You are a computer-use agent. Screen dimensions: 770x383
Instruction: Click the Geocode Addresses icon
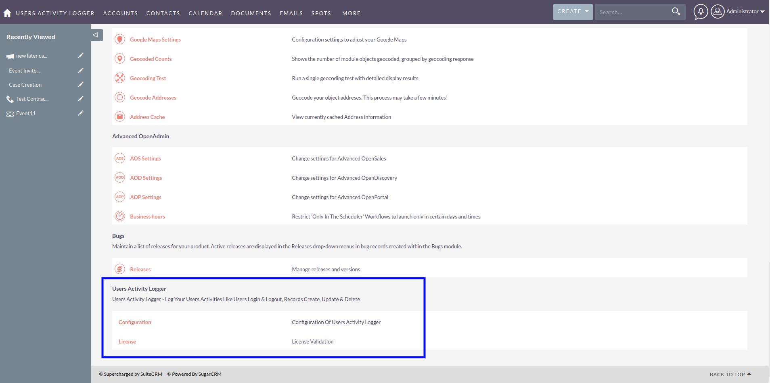click(120, 97)
